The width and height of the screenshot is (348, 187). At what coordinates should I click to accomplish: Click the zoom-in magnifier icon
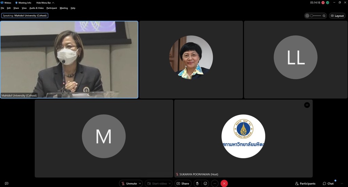[324, 16]
